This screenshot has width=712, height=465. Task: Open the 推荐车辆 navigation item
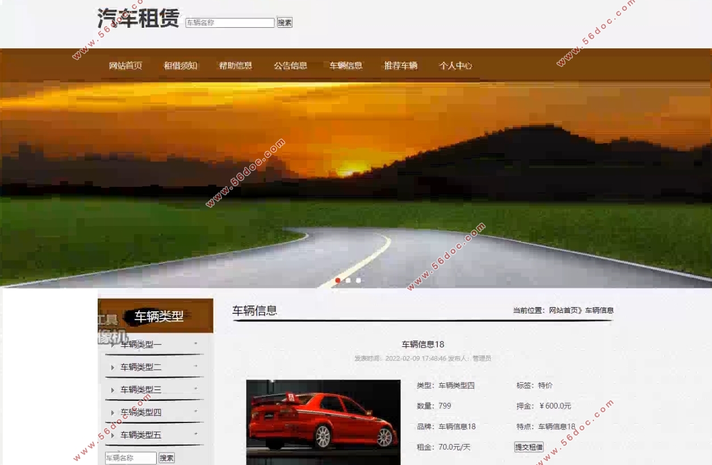coord(401,66)
